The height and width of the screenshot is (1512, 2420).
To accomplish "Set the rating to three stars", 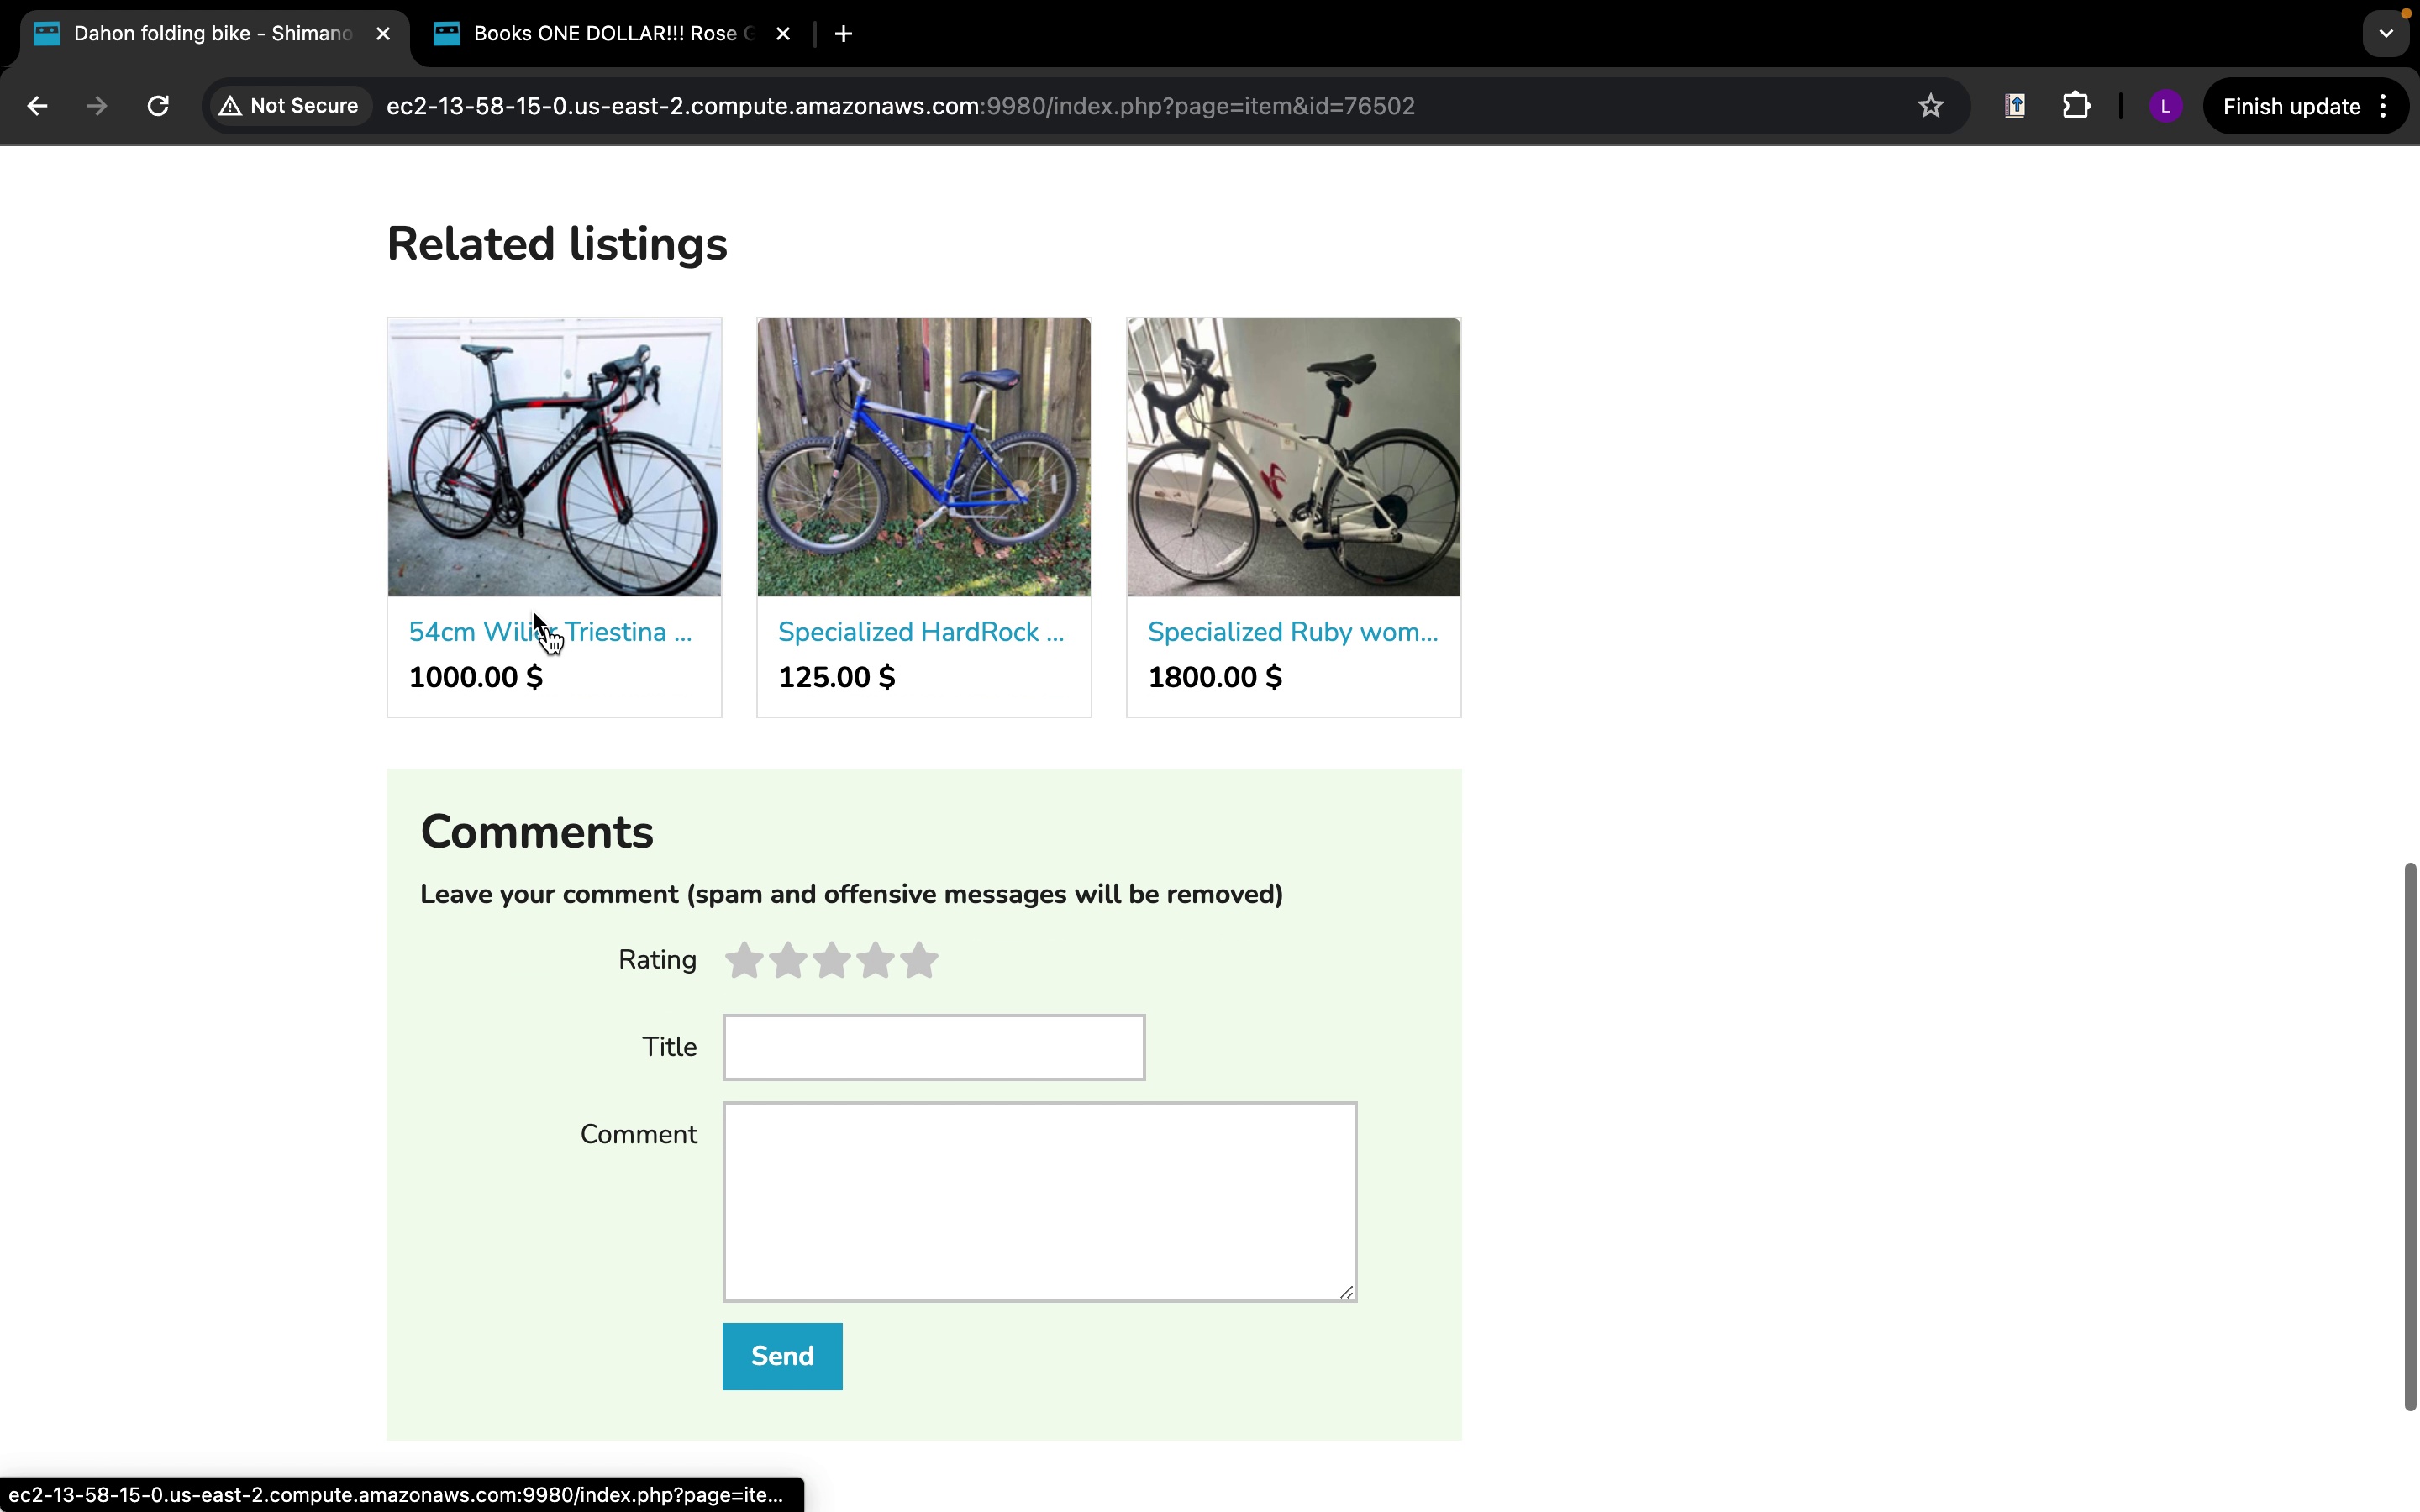I will 831,961.
